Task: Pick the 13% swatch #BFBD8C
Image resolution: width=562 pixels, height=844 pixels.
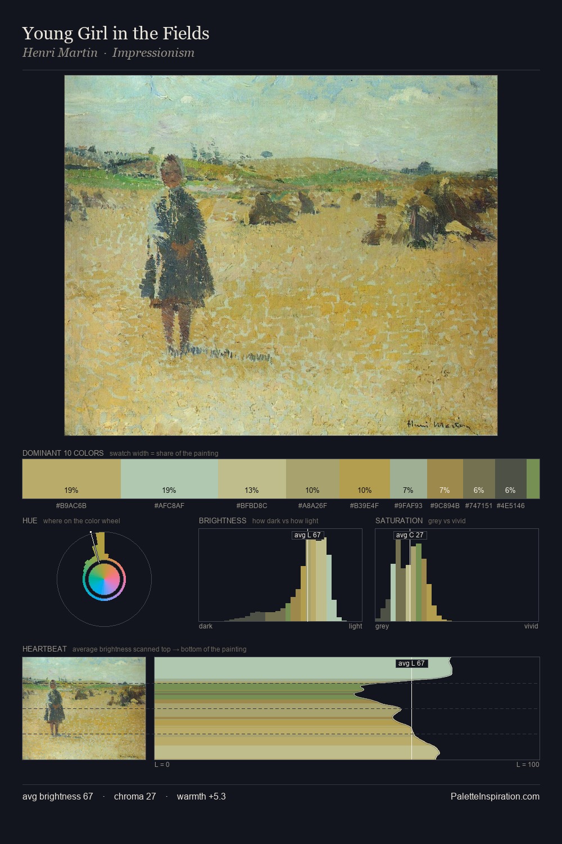Action: 252,479
